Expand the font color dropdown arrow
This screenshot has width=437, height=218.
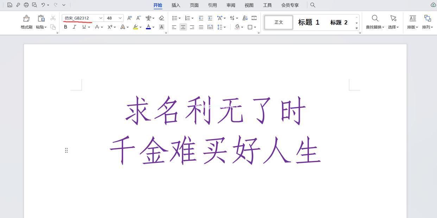pyautogui.click(x=153, y=27)
